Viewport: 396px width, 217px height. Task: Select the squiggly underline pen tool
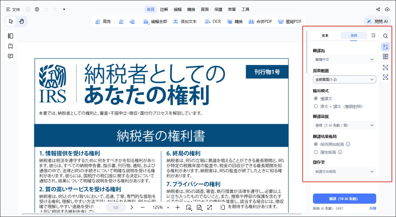[121, 22]
